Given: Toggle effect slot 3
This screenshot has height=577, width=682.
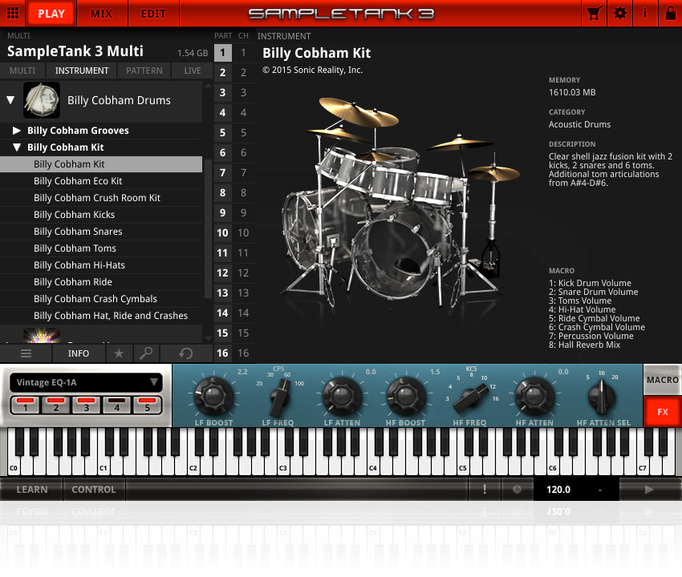Looking at the screenshot, I should click(x=86, y=405).
